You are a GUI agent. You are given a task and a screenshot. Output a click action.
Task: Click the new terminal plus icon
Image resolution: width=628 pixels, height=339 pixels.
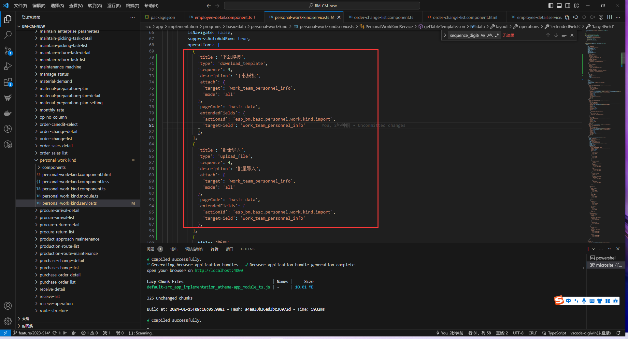tap(588, 249)
